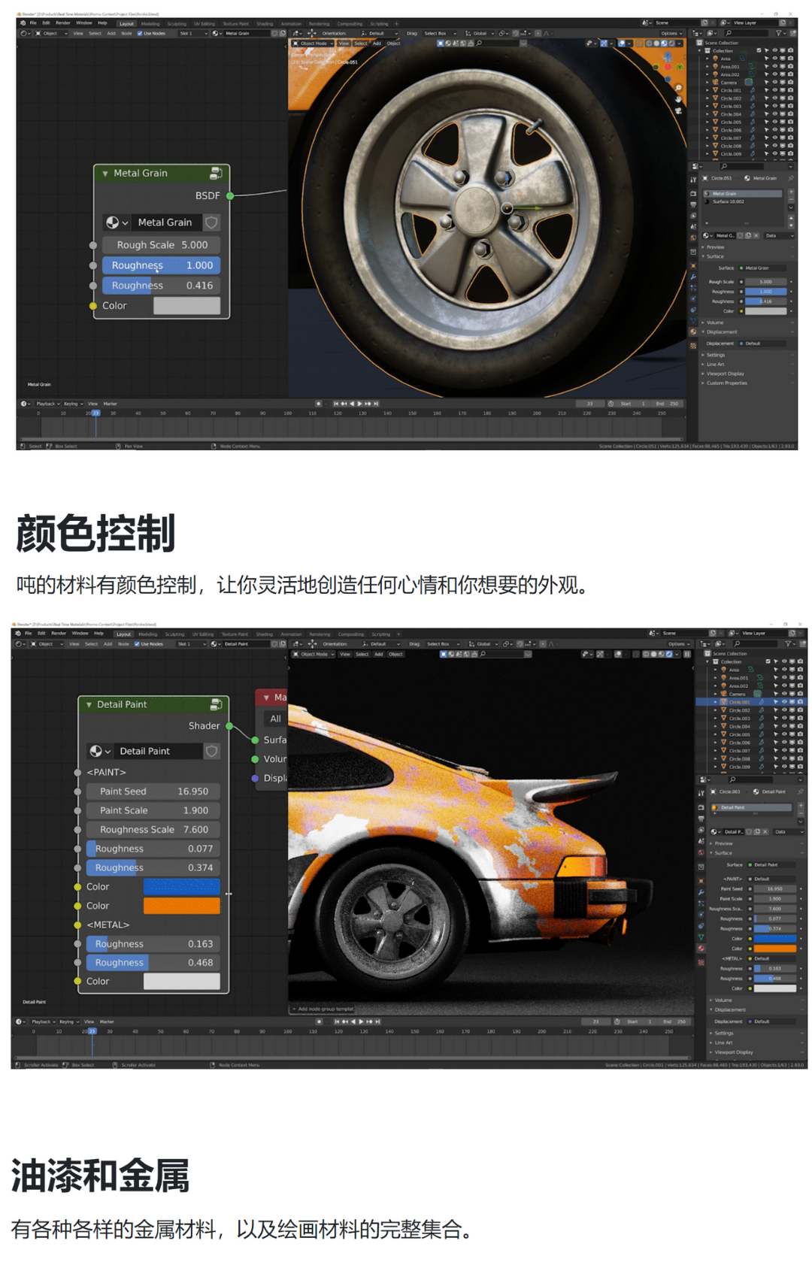Click viewport pan hand gizmo in Metal Grain screenshot
Viewport: 812px width, 1265px height.
click(678, 98)
